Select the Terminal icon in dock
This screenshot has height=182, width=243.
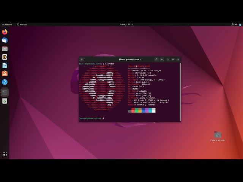click(5, 93)
